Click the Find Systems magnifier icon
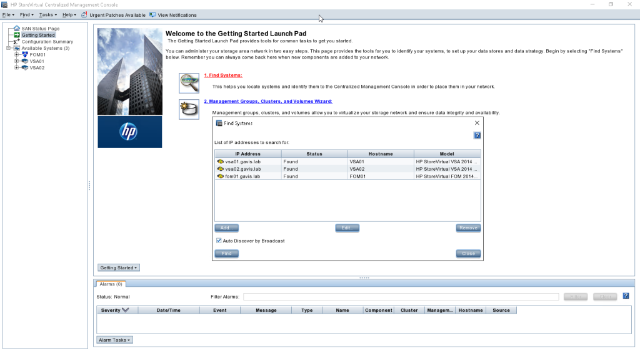640x351 pixels. [x=189, y=83]
